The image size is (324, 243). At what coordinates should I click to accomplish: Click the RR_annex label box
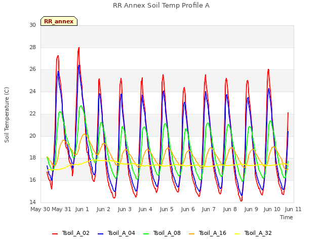coord(59,21)
